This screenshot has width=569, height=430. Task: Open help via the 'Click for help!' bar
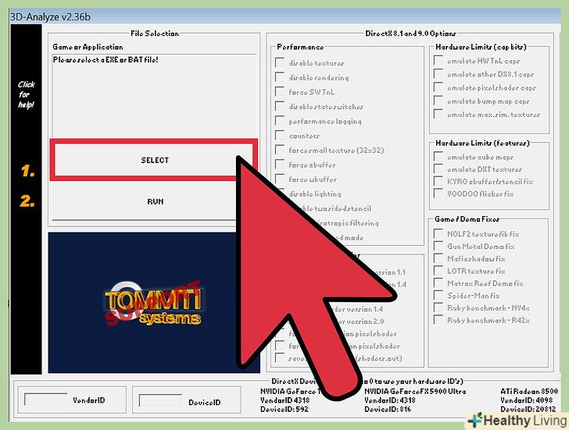pyautogui.click(x=26, y=95)
